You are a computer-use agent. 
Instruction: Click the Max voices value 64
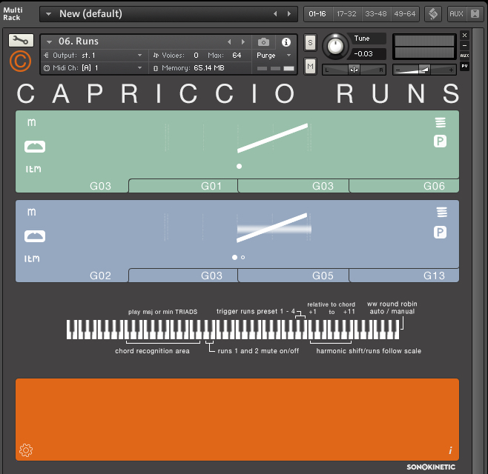point(237,56)
